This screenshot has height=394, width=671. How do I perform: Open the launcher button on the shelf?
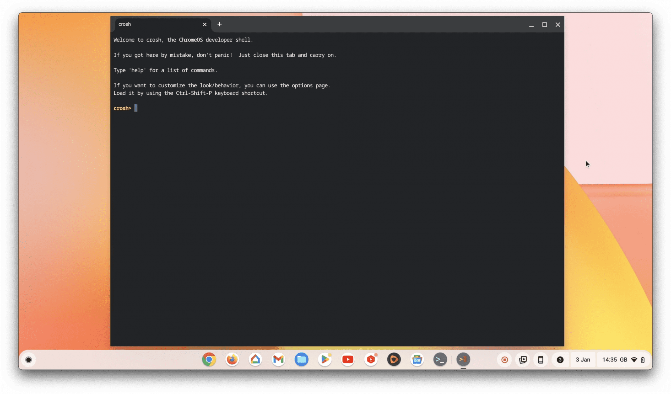click(x=29, y=360)
